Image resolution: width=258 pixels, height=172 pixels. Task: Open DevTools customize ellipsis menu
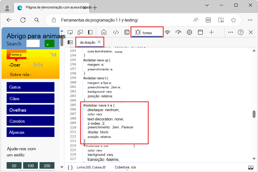(230, 32)
